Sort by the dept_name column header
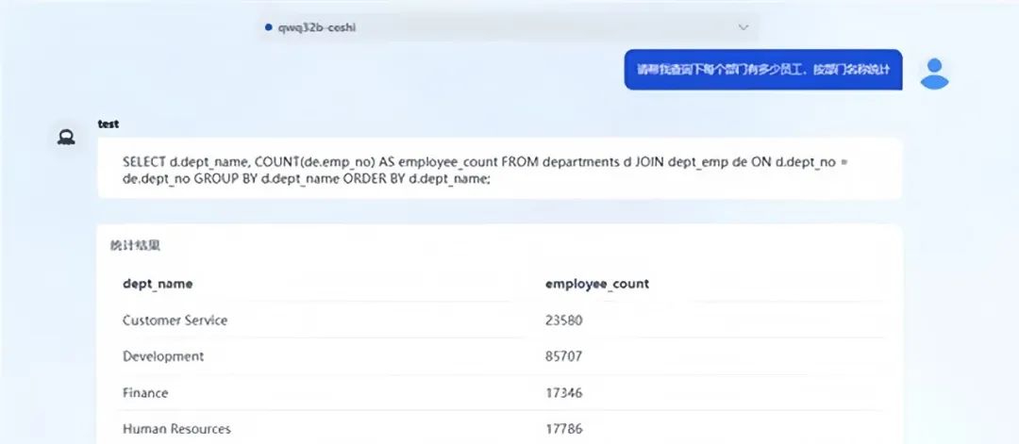This screenshot has width=1019, height=444. coord(158,284)
